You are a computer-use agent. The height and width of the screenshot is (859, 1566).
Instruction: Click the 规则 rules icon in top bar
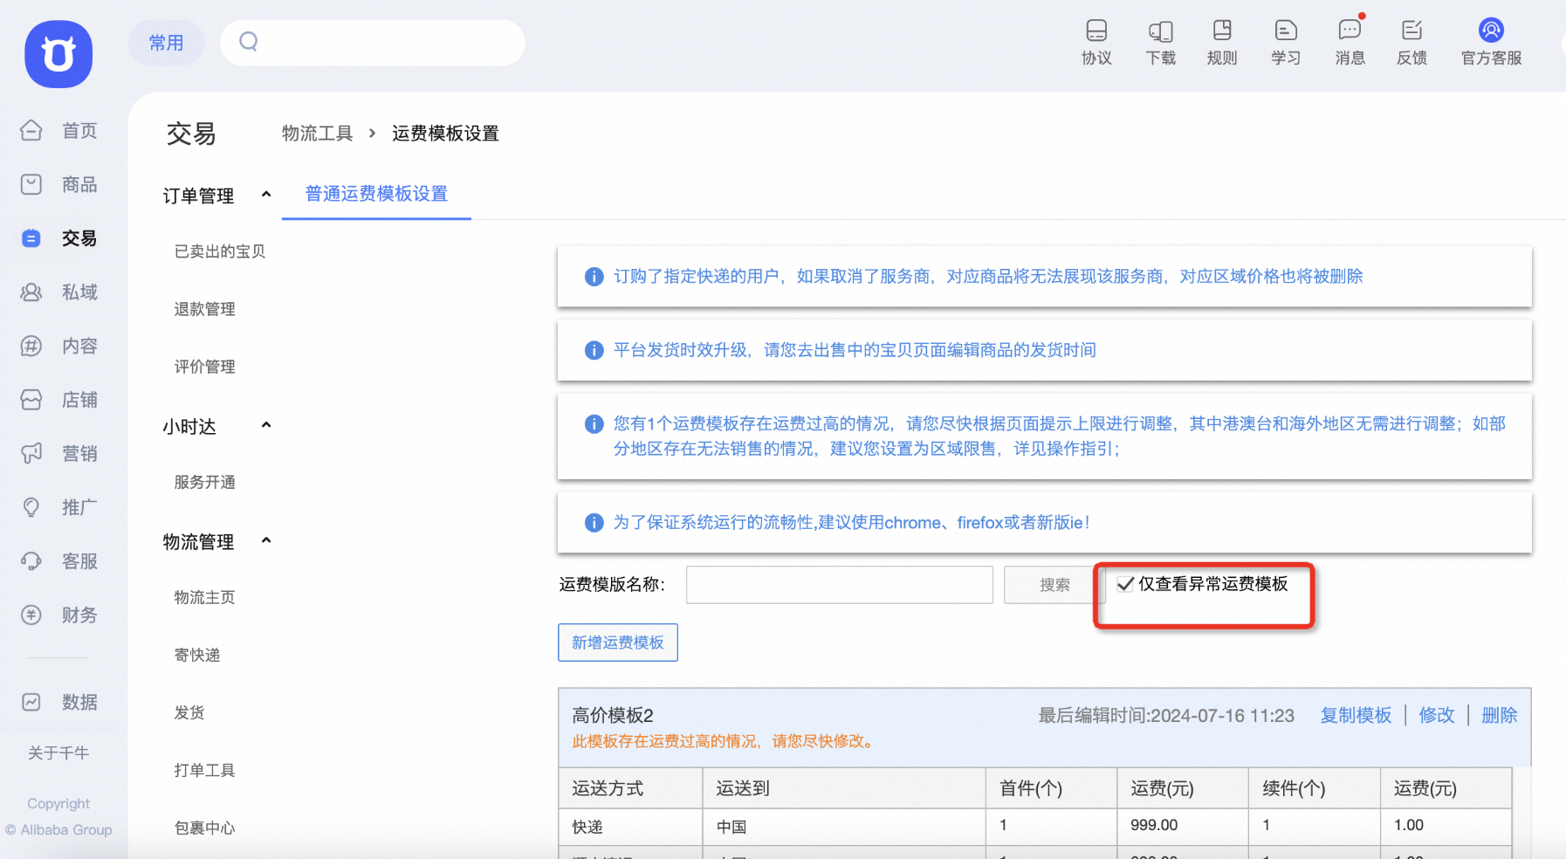[x=1222, y=31]
